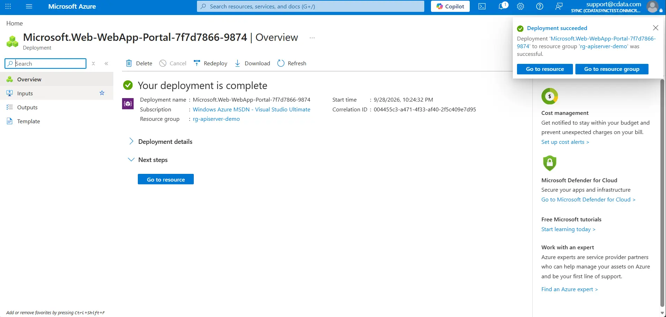Click the page vertical scrollbar
Screen dimensions: 666x317
(x=662, y=193)
